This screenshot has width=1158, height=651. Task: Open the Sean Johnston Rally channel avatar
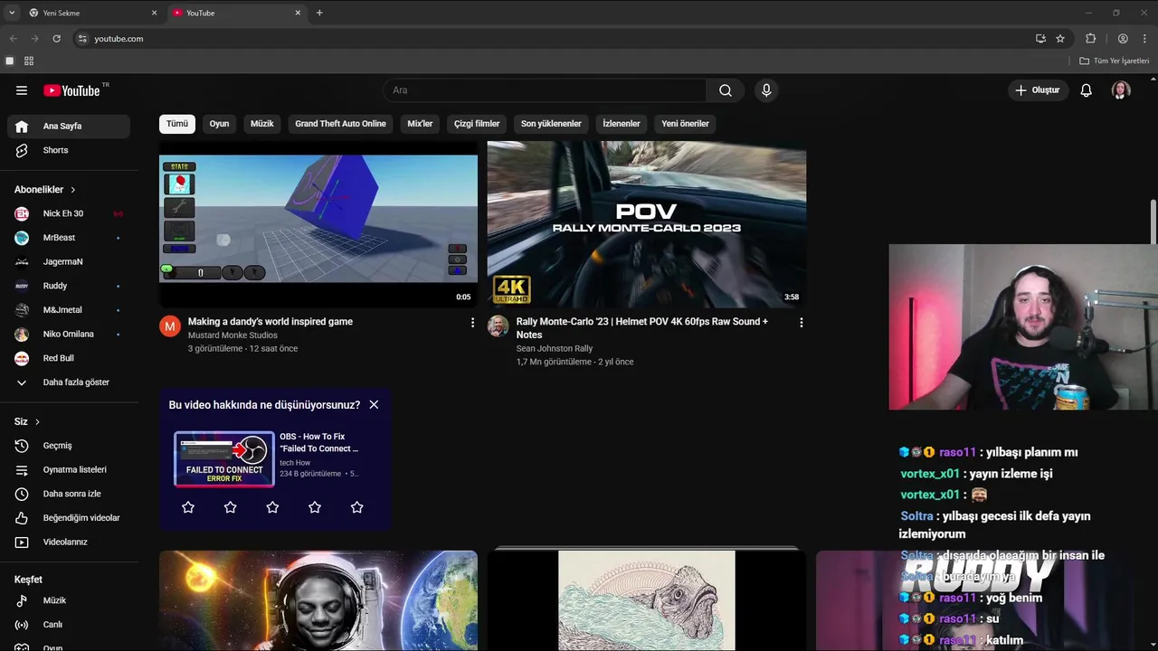click(498, 326)
